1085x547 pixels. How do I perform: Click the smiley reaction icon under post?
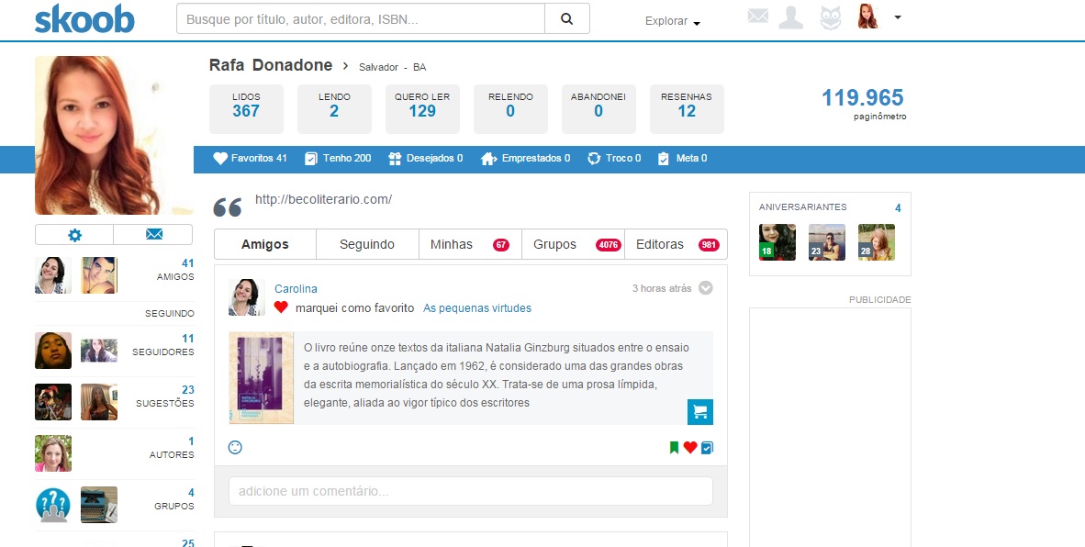[x=235, y=448]
